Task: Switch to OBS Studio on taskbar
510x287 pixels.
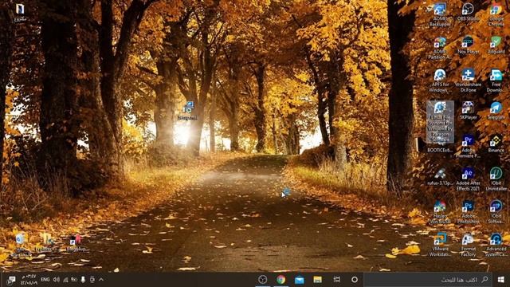Action: tap(263, 280)
